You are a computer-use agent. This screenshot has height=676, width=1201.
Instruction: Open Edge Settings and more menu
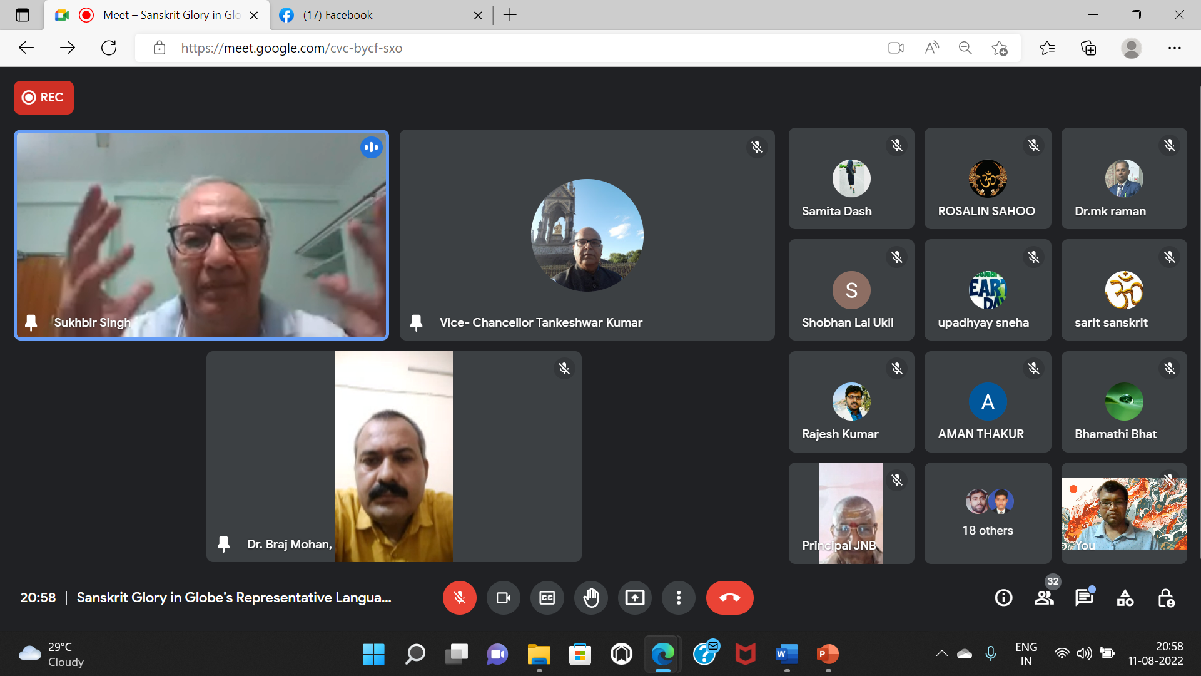click(1174, 48)
